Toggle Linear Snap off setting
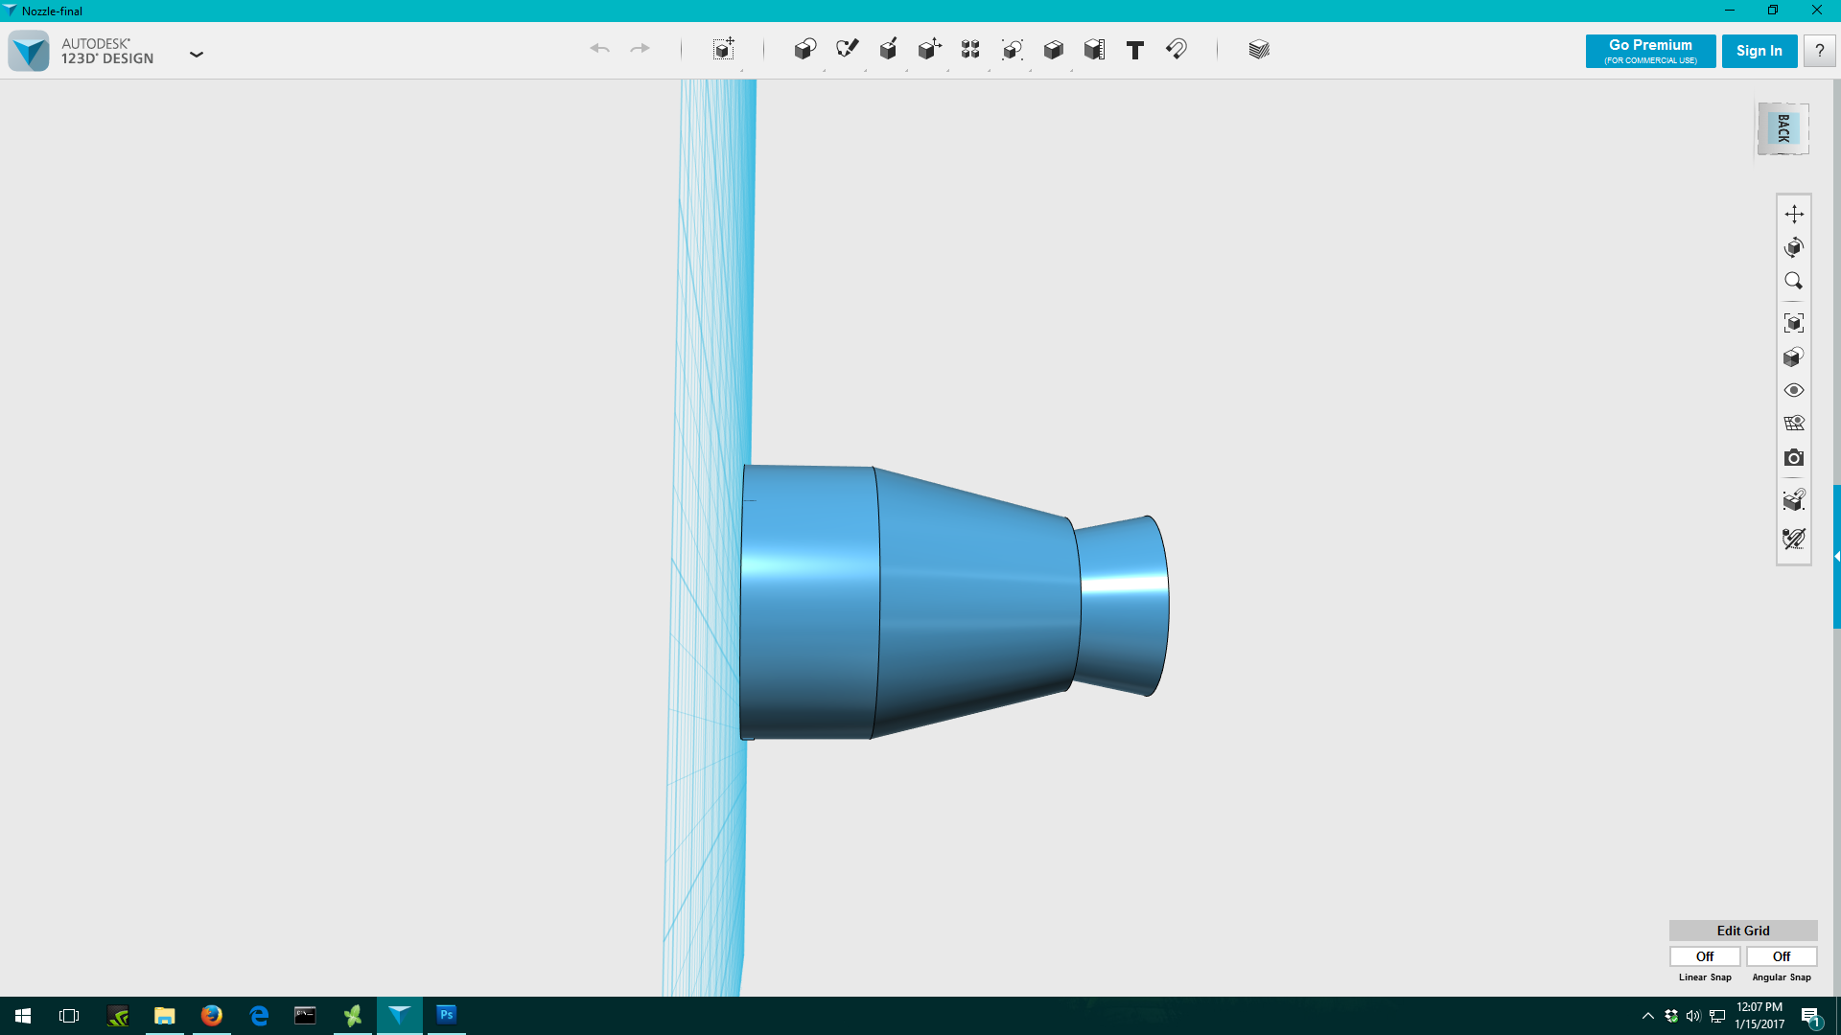Viewport: 1841px width, 1035px height. [x=1705, y=956]
